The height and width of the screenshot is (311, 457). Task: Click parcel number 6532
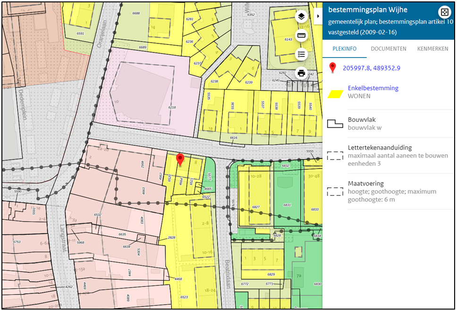coord(97,215)
